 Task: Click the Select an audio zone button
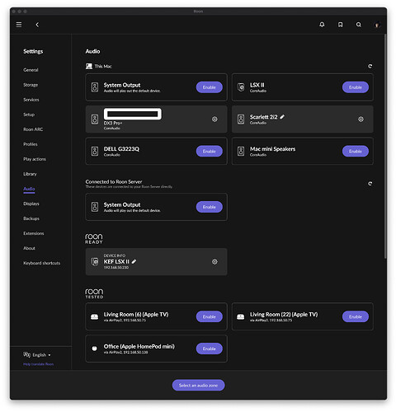pos(198,386)
